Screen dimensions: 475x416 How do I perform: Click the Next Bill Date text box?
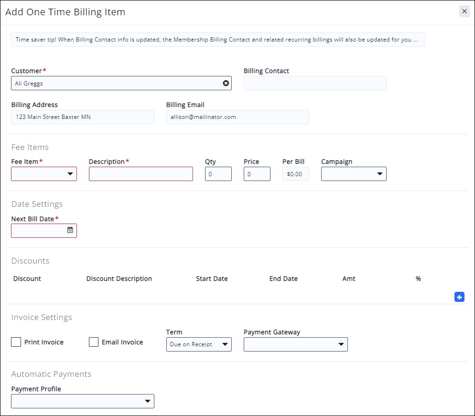(38, 231)
